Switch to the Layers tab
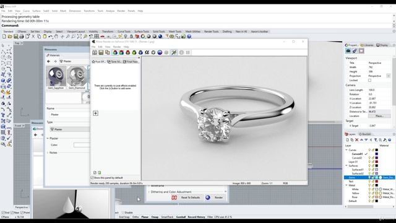The width and height of the screenshot is (396, 223). tap(350, 134)
